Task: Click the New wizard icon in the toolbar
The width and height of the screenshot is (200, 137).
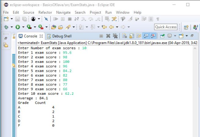Action: tap(6, 19)
